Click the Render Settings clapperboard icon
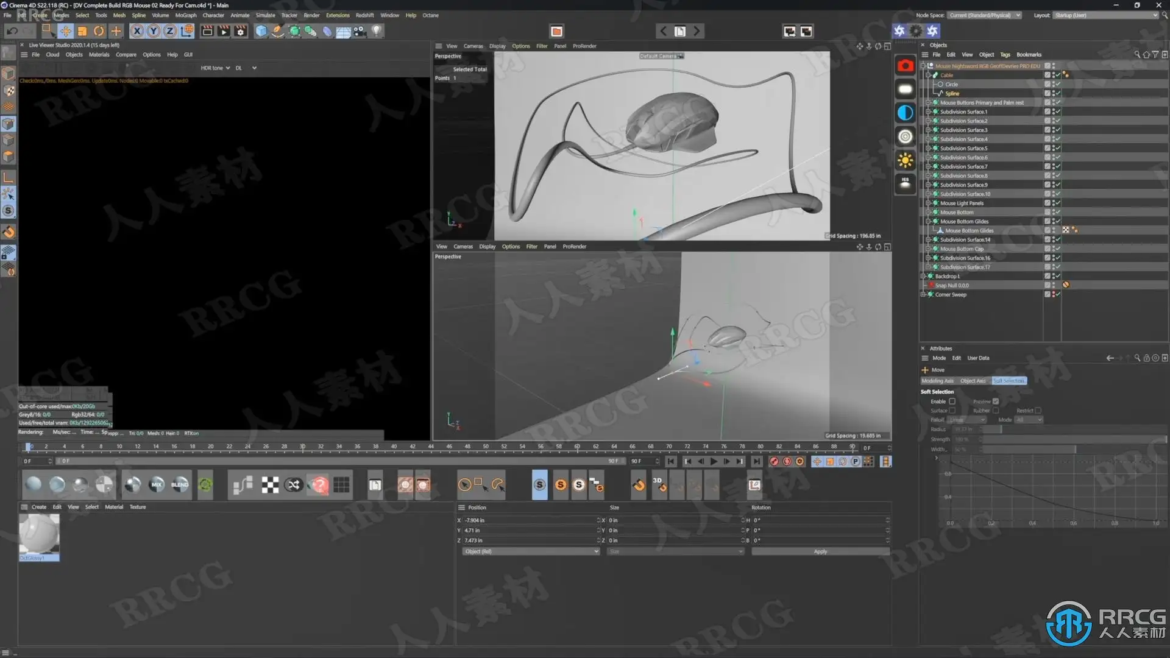The height and width of the screenshot is (658, 1170). [x=241, y=31]
